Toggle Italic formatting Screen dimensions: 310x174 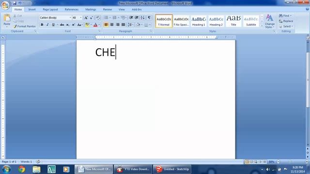click(x=47, y=25)
